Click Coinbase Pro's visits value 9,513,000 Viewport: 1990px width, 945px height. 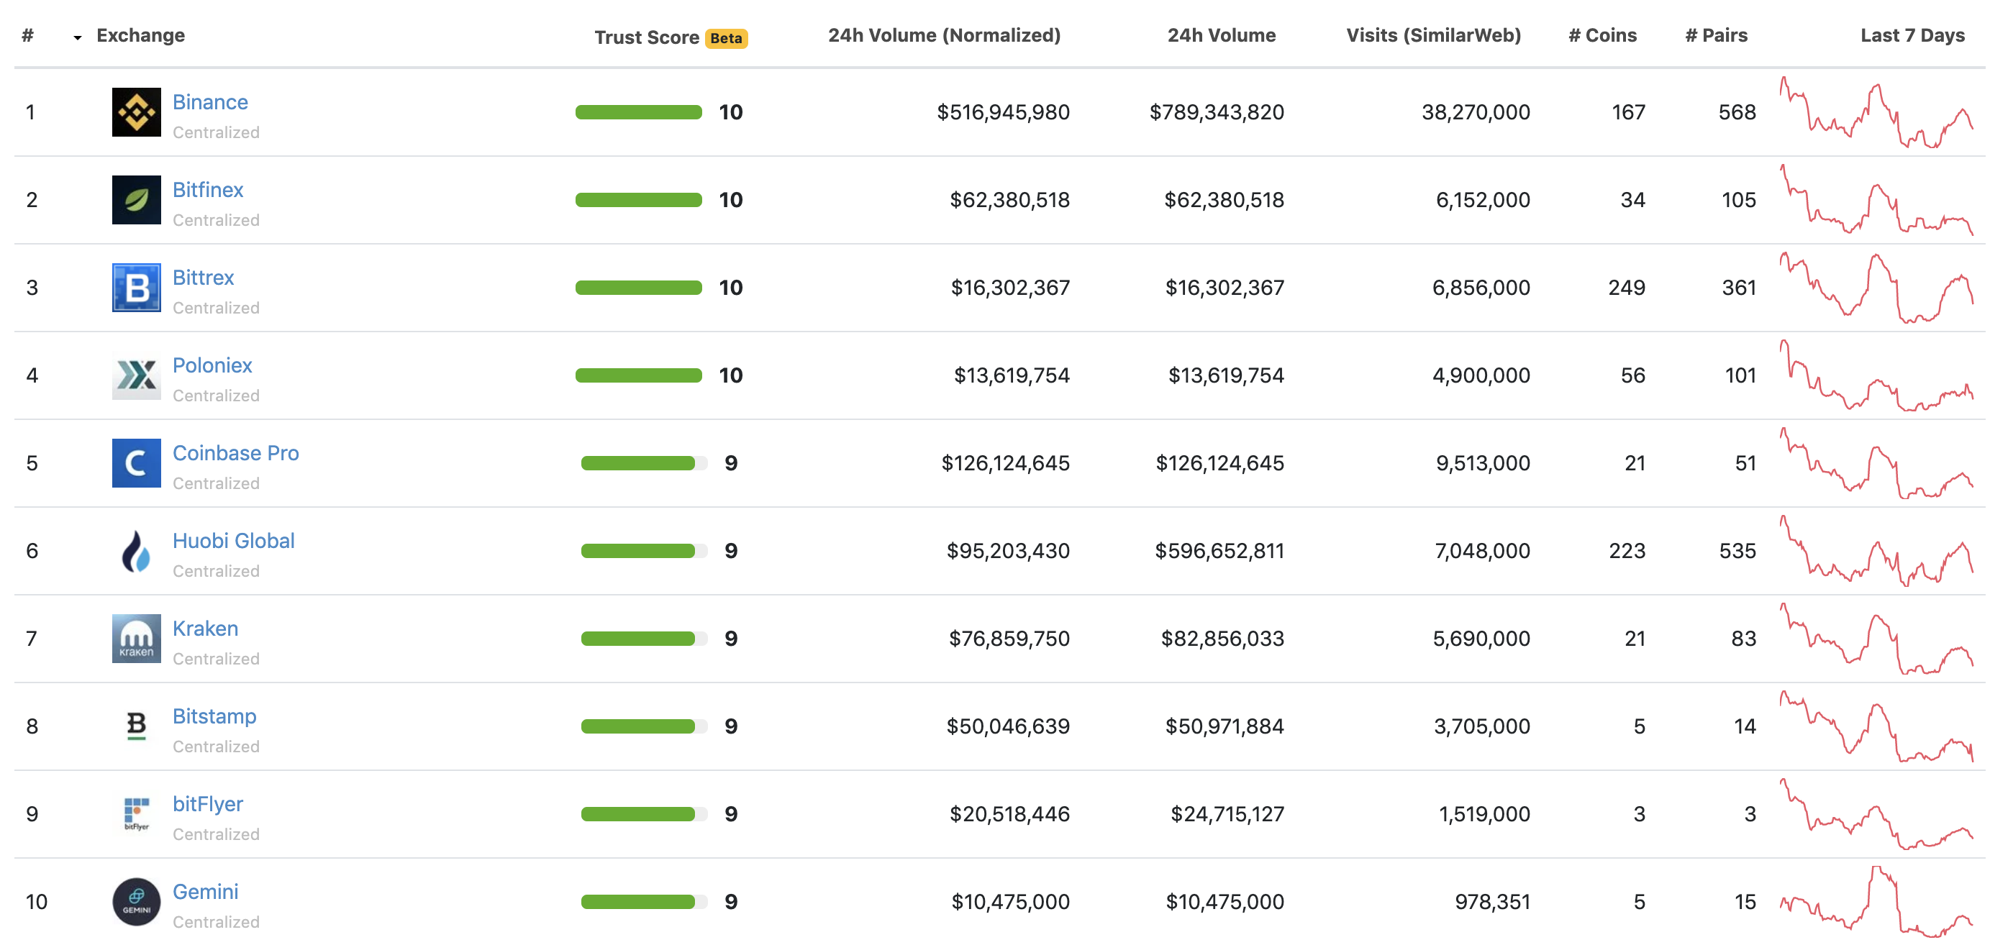point(1483,462)
